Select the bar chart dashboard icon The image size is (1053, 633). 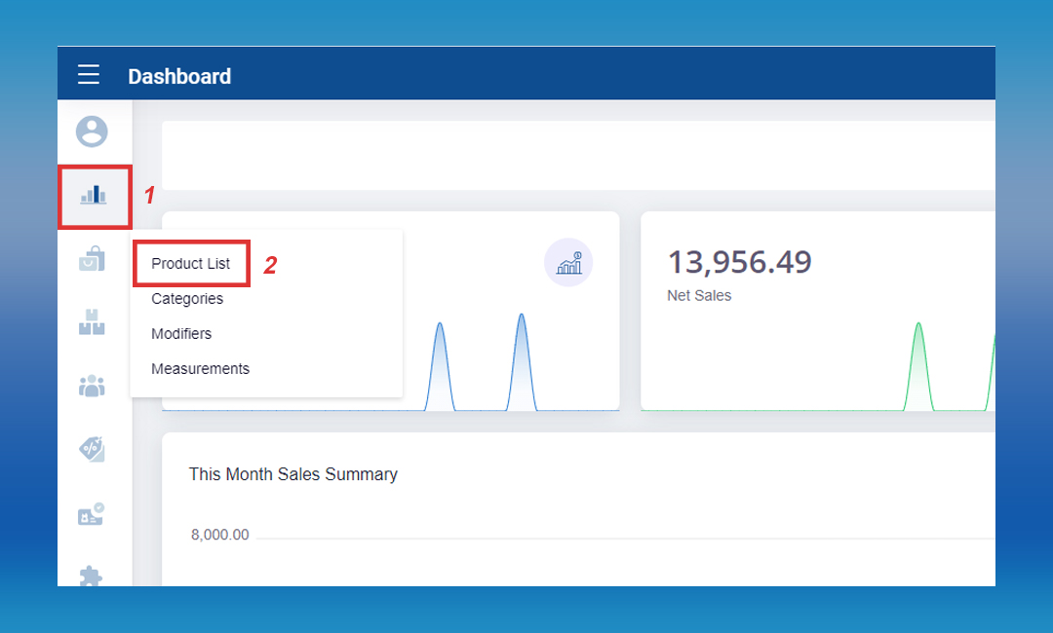[94, 196]
